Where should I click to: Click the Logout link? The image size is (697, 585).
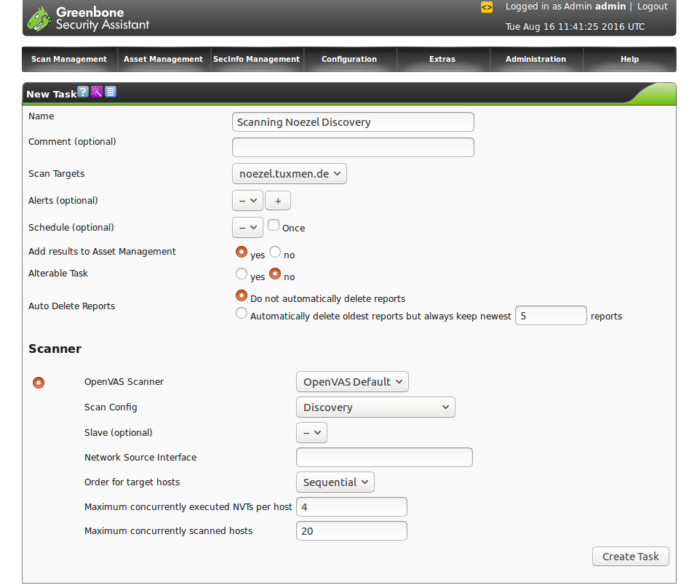[x=652, y=7]
